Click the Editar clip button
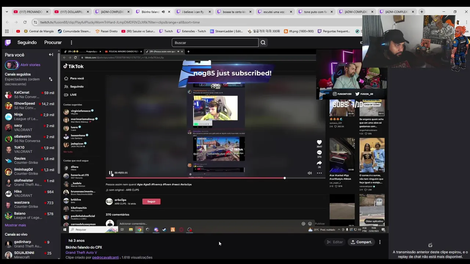The height and width of the screenshot is (264, 470). 335,242
